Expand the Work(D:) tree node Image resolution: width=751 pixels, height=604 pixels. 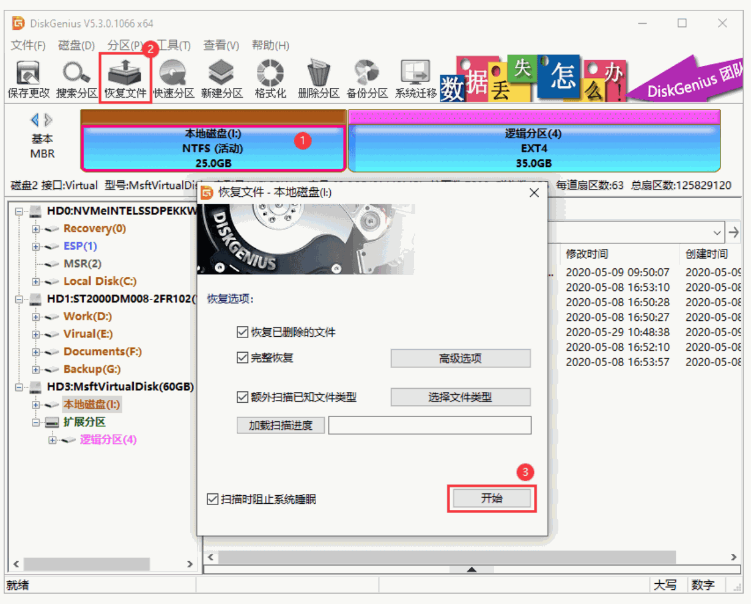(36, 317)
